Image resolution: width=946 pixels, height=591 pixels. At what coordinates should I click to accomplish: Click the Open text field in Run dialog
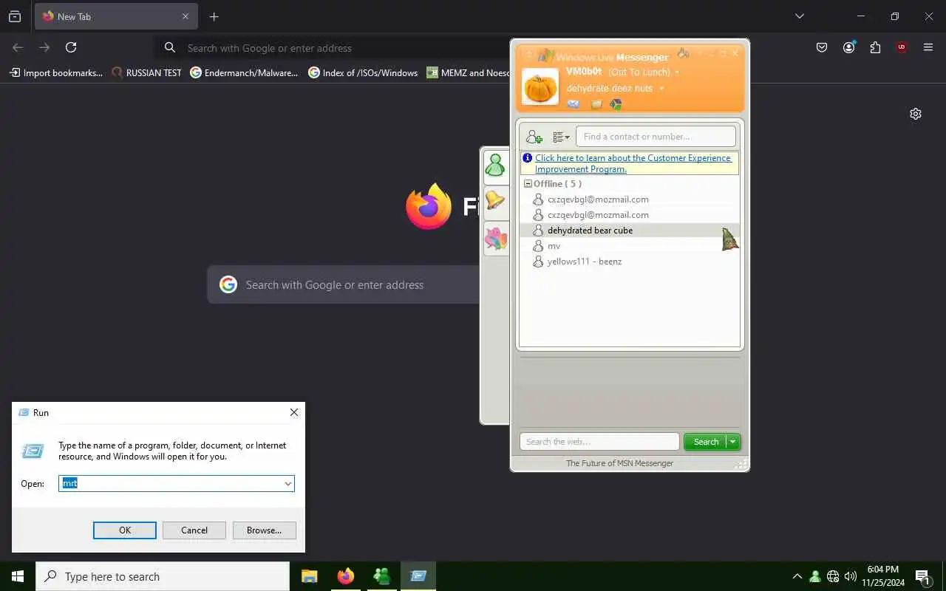(170, 484)
